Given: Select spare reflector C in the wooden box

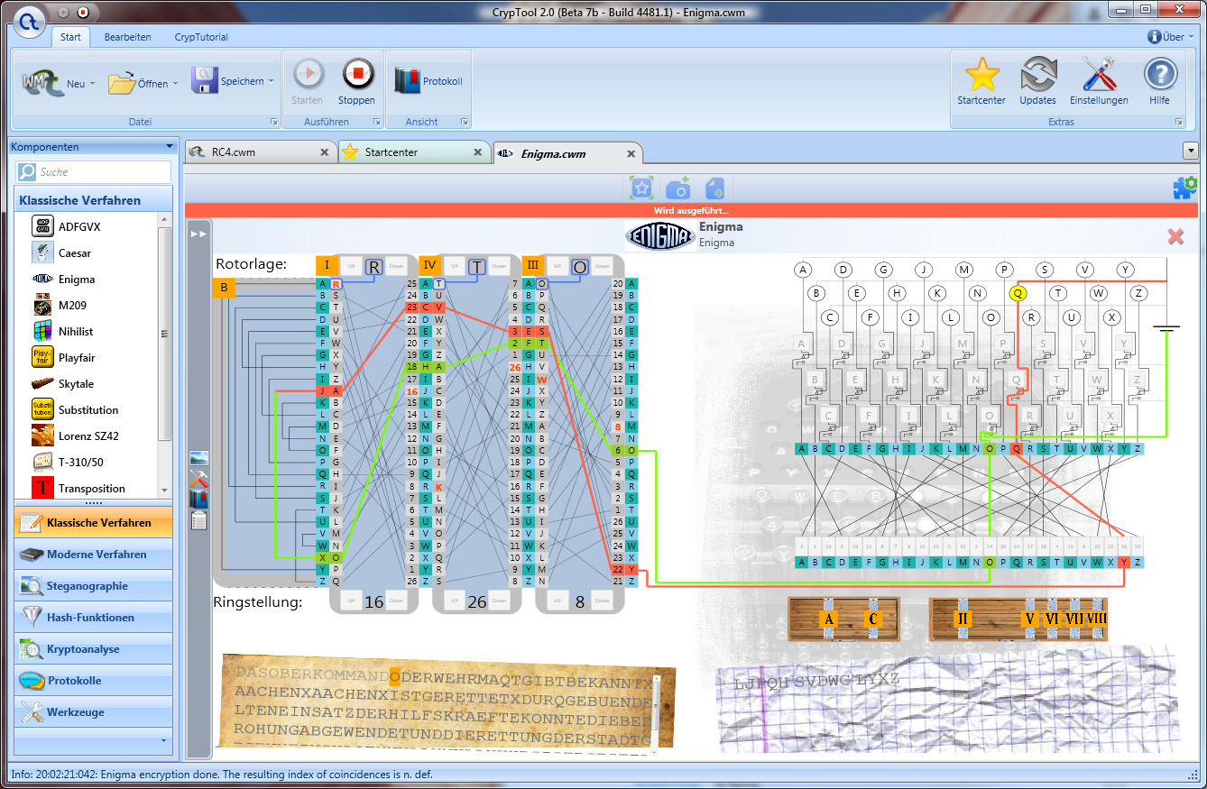Looking at the screenshot, I should click(872, 619).
